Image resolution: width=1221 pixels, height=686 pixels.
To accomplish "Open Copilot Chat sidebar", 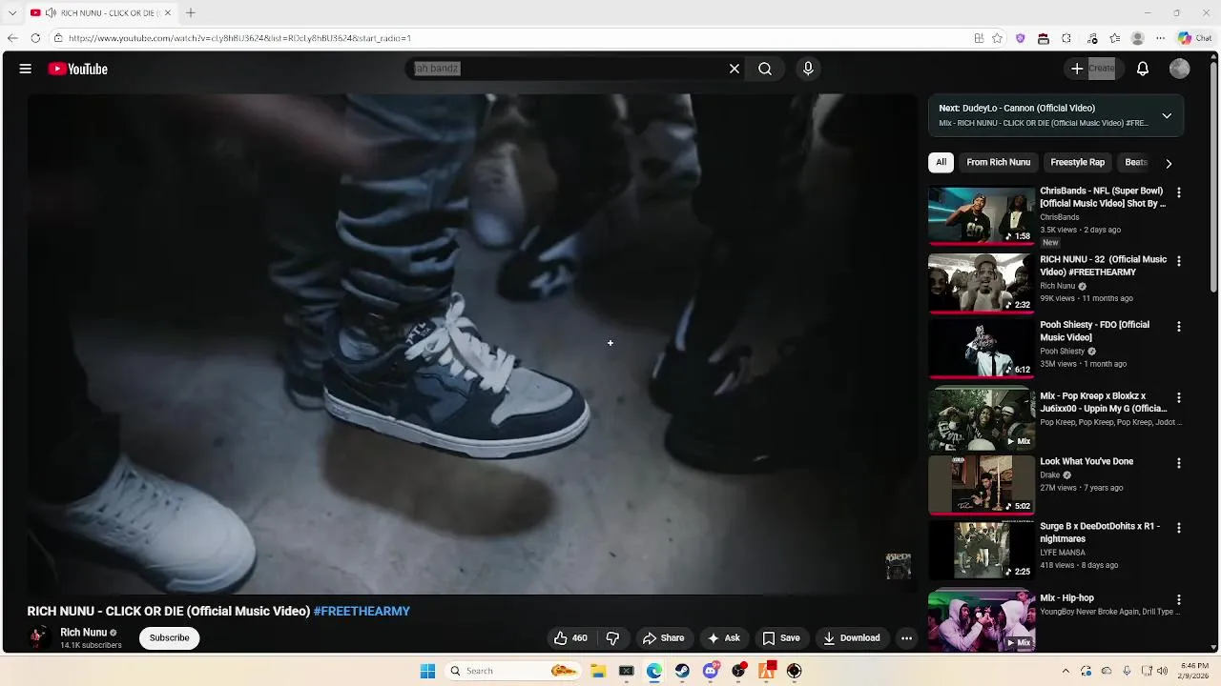I will point(1194,38).
